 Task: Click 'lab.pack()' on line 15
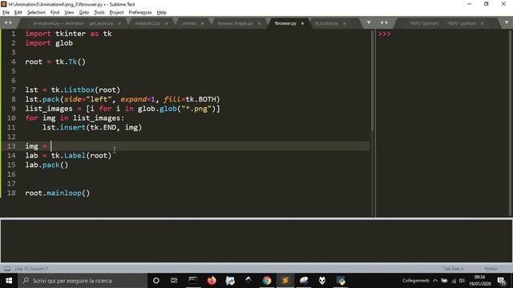pos(46,165)
